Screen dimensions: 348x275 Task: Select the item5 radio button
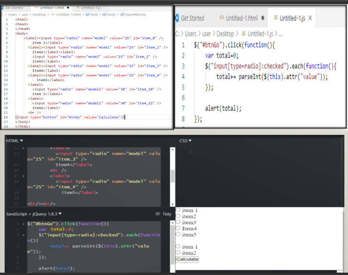pyautogui.click(x=178, y=234)
